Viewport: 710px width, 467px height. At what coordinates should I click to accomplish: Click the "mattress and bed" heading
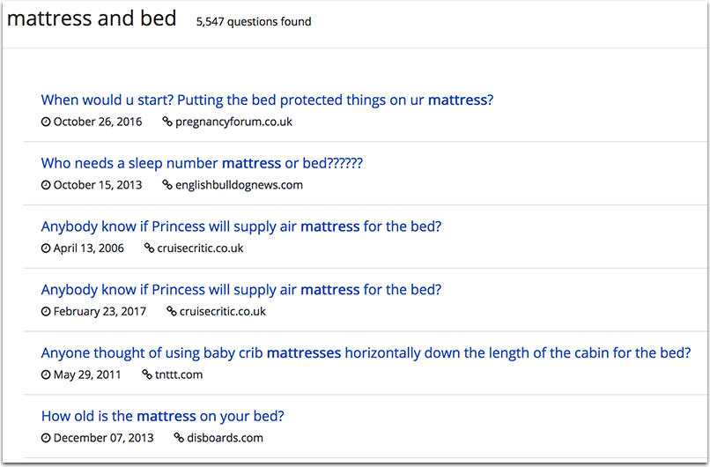(92, 19)
